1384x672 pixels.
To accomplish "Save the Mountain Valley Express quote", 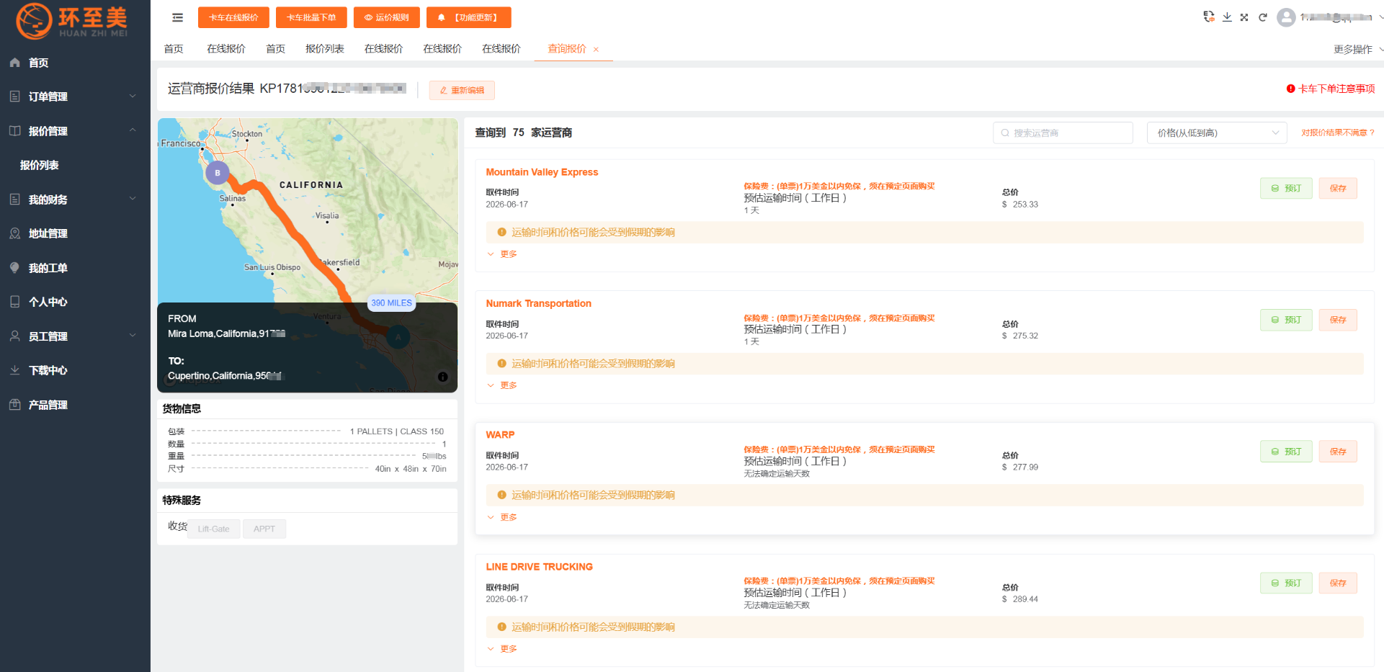I will [x=1338, y=188].
